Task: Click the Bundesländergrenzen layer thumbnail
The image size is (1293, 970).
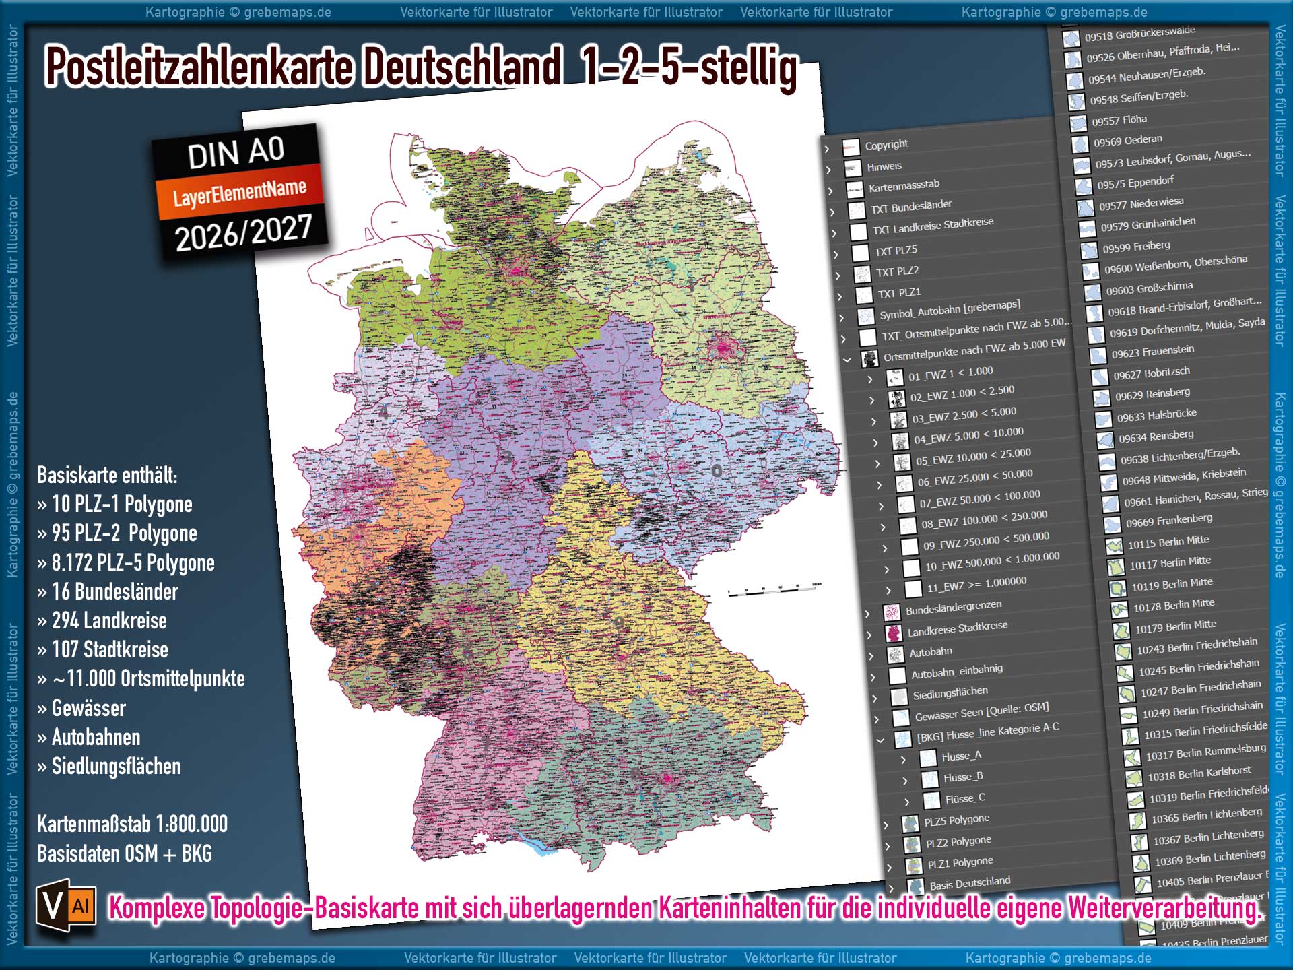Action: click(x=892, y=612)
